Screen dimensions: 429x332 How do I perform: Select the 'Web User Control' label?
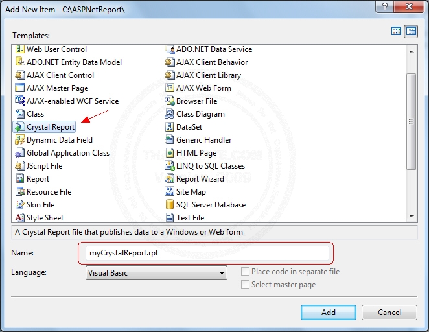(56, 49)
